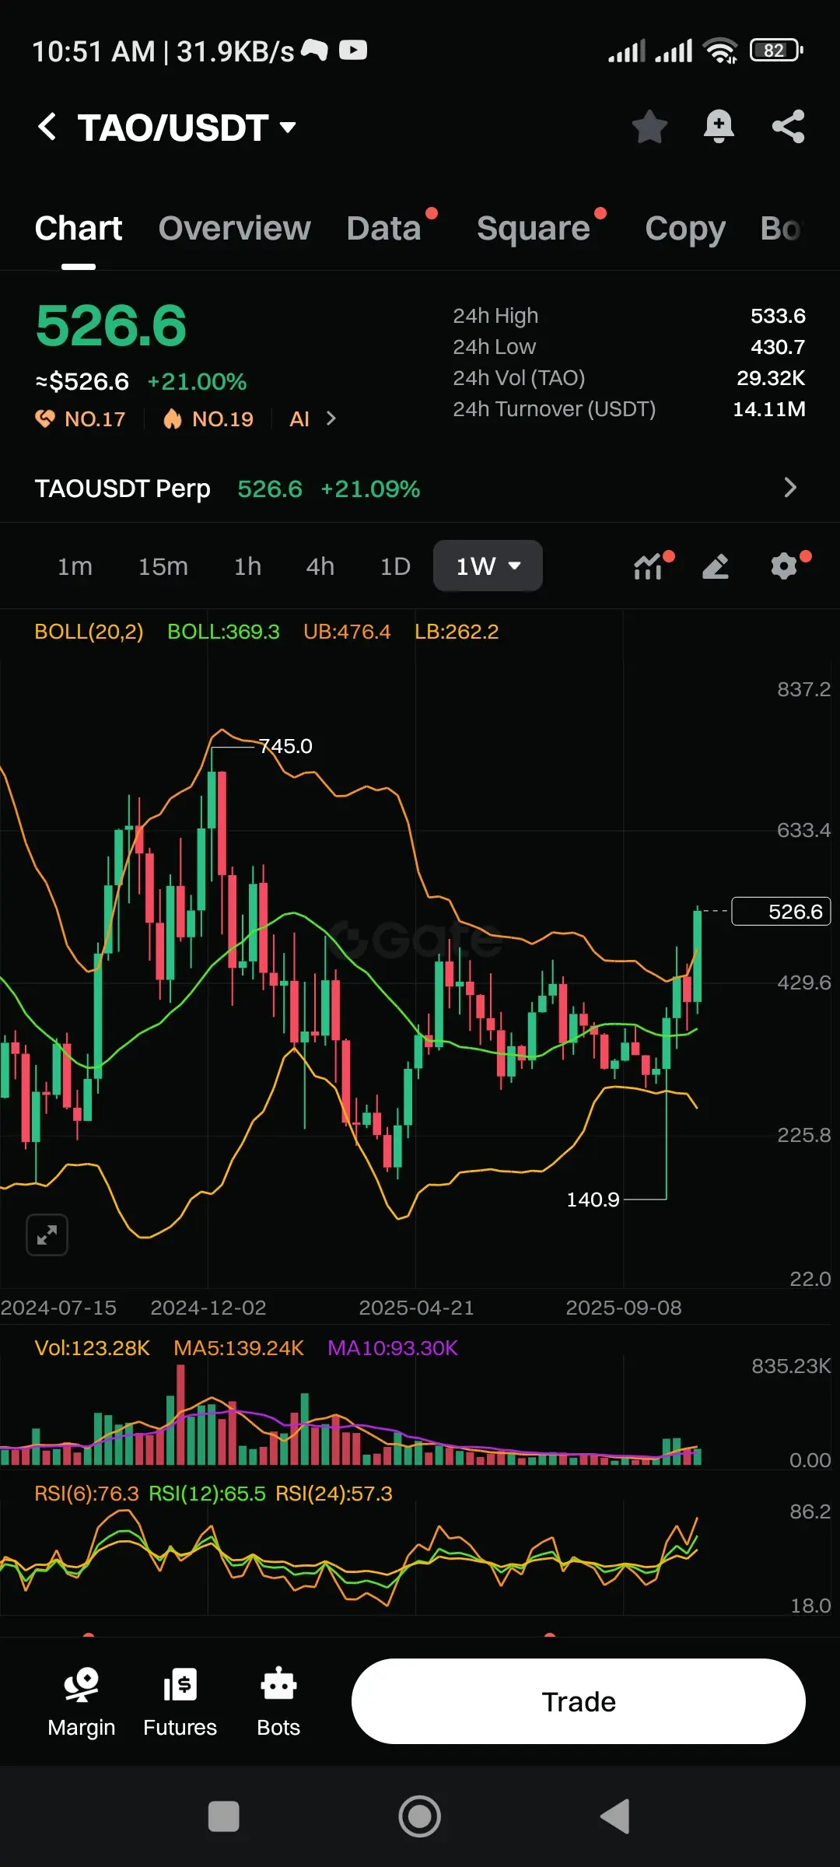Image resolution: width=840 pixels, height=1867 pixels.
Task: Tap Android recent apps square button
Action: (x=224, y=1817)
